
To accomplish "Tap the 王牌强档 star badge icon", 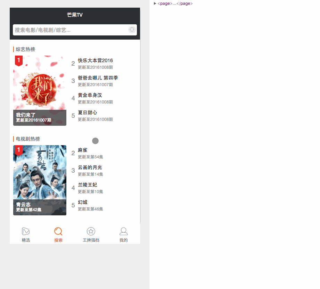I will (91, 231).
